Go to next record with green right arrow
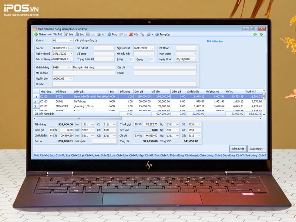 [x=261, y=34]
